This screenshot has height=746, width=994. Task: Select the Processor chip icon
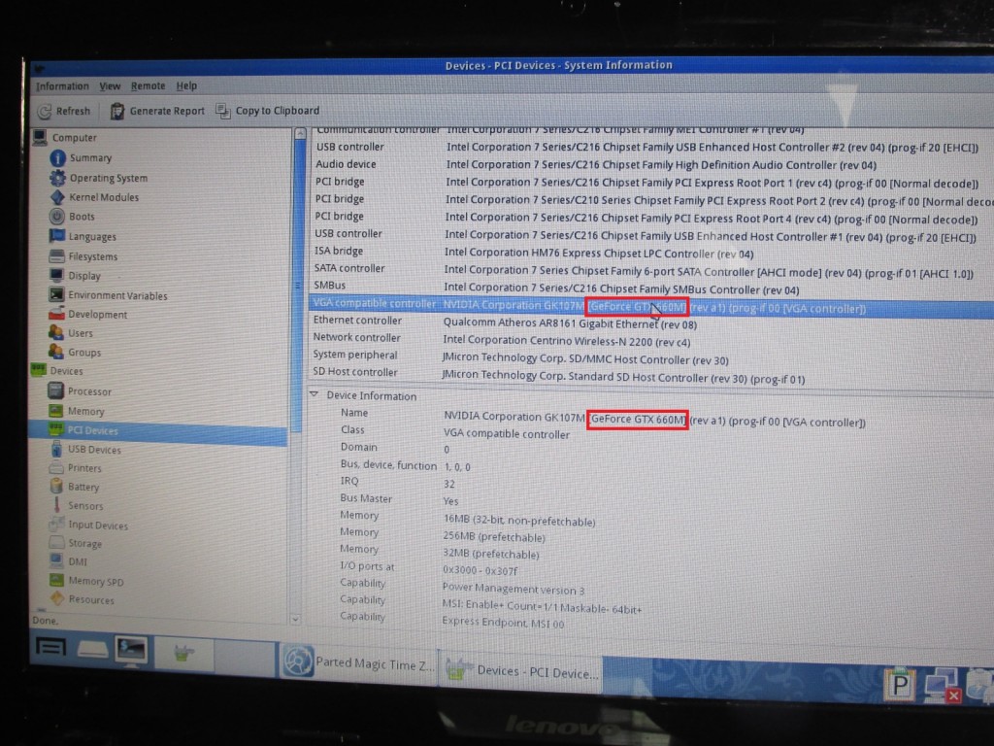pyautogui.click(x=55, y=391)
